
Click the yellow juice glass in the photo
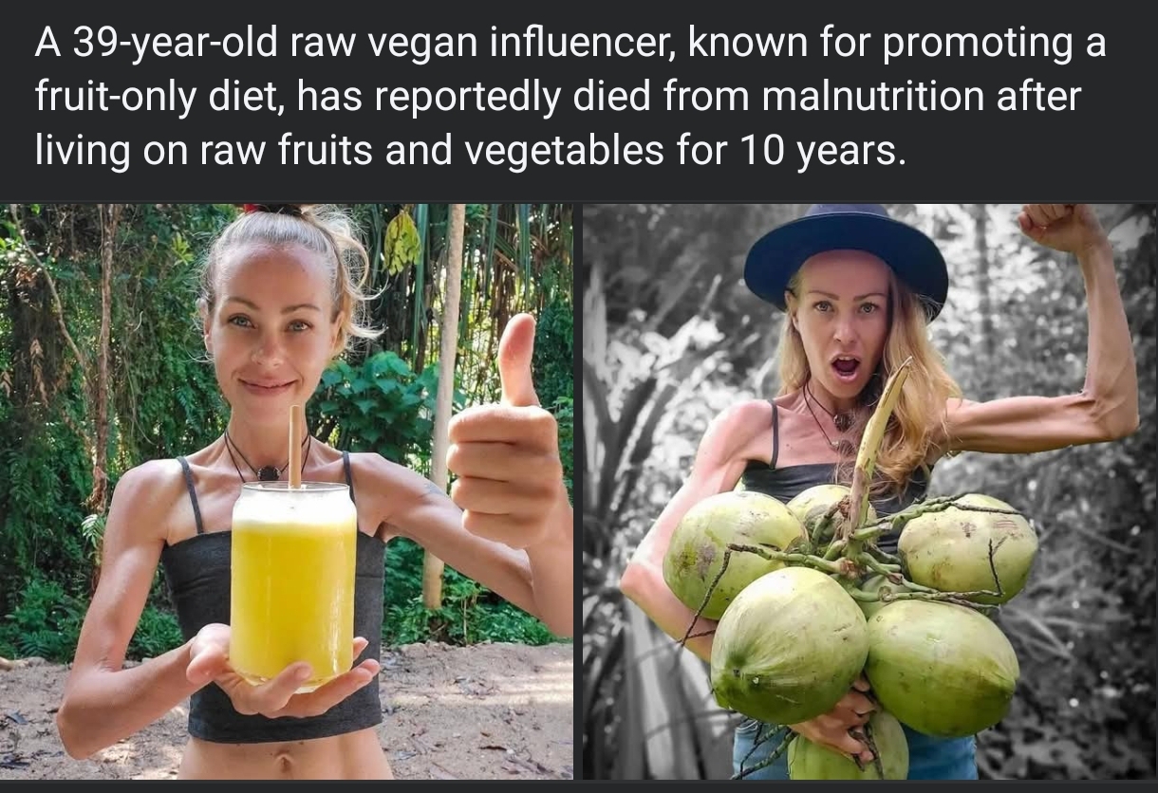294,581
